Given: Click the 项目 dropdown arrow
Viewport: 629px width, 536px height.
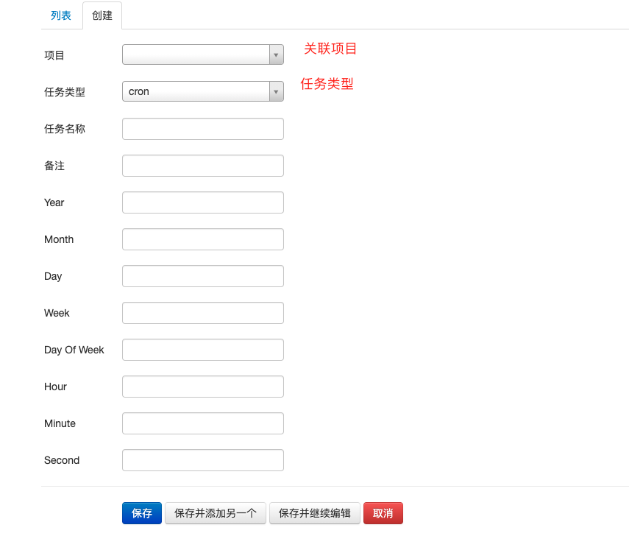Looking at the screenshot, I should [x=276, y=55].
